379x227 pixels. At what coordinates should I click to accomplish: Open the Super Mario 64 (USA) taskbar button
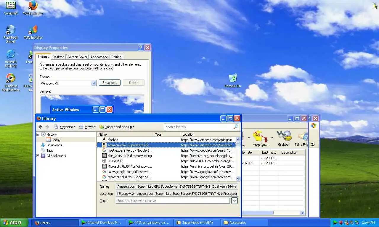[197, 223]
